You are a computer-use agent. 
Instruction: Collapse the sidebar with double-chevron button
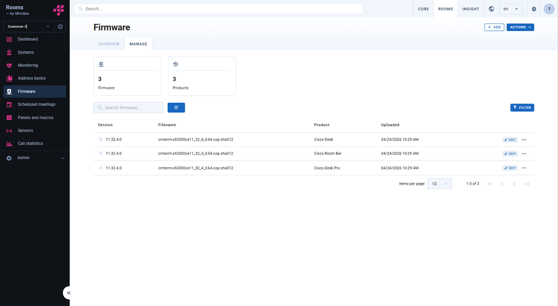coord(68,293)
